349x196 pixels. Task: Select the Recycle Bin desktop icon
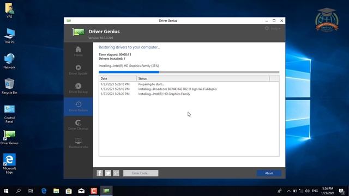[x=9, y=86]
